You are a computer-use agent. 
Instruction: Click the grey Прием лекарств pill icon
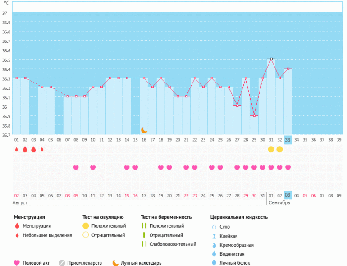[62, 262]
